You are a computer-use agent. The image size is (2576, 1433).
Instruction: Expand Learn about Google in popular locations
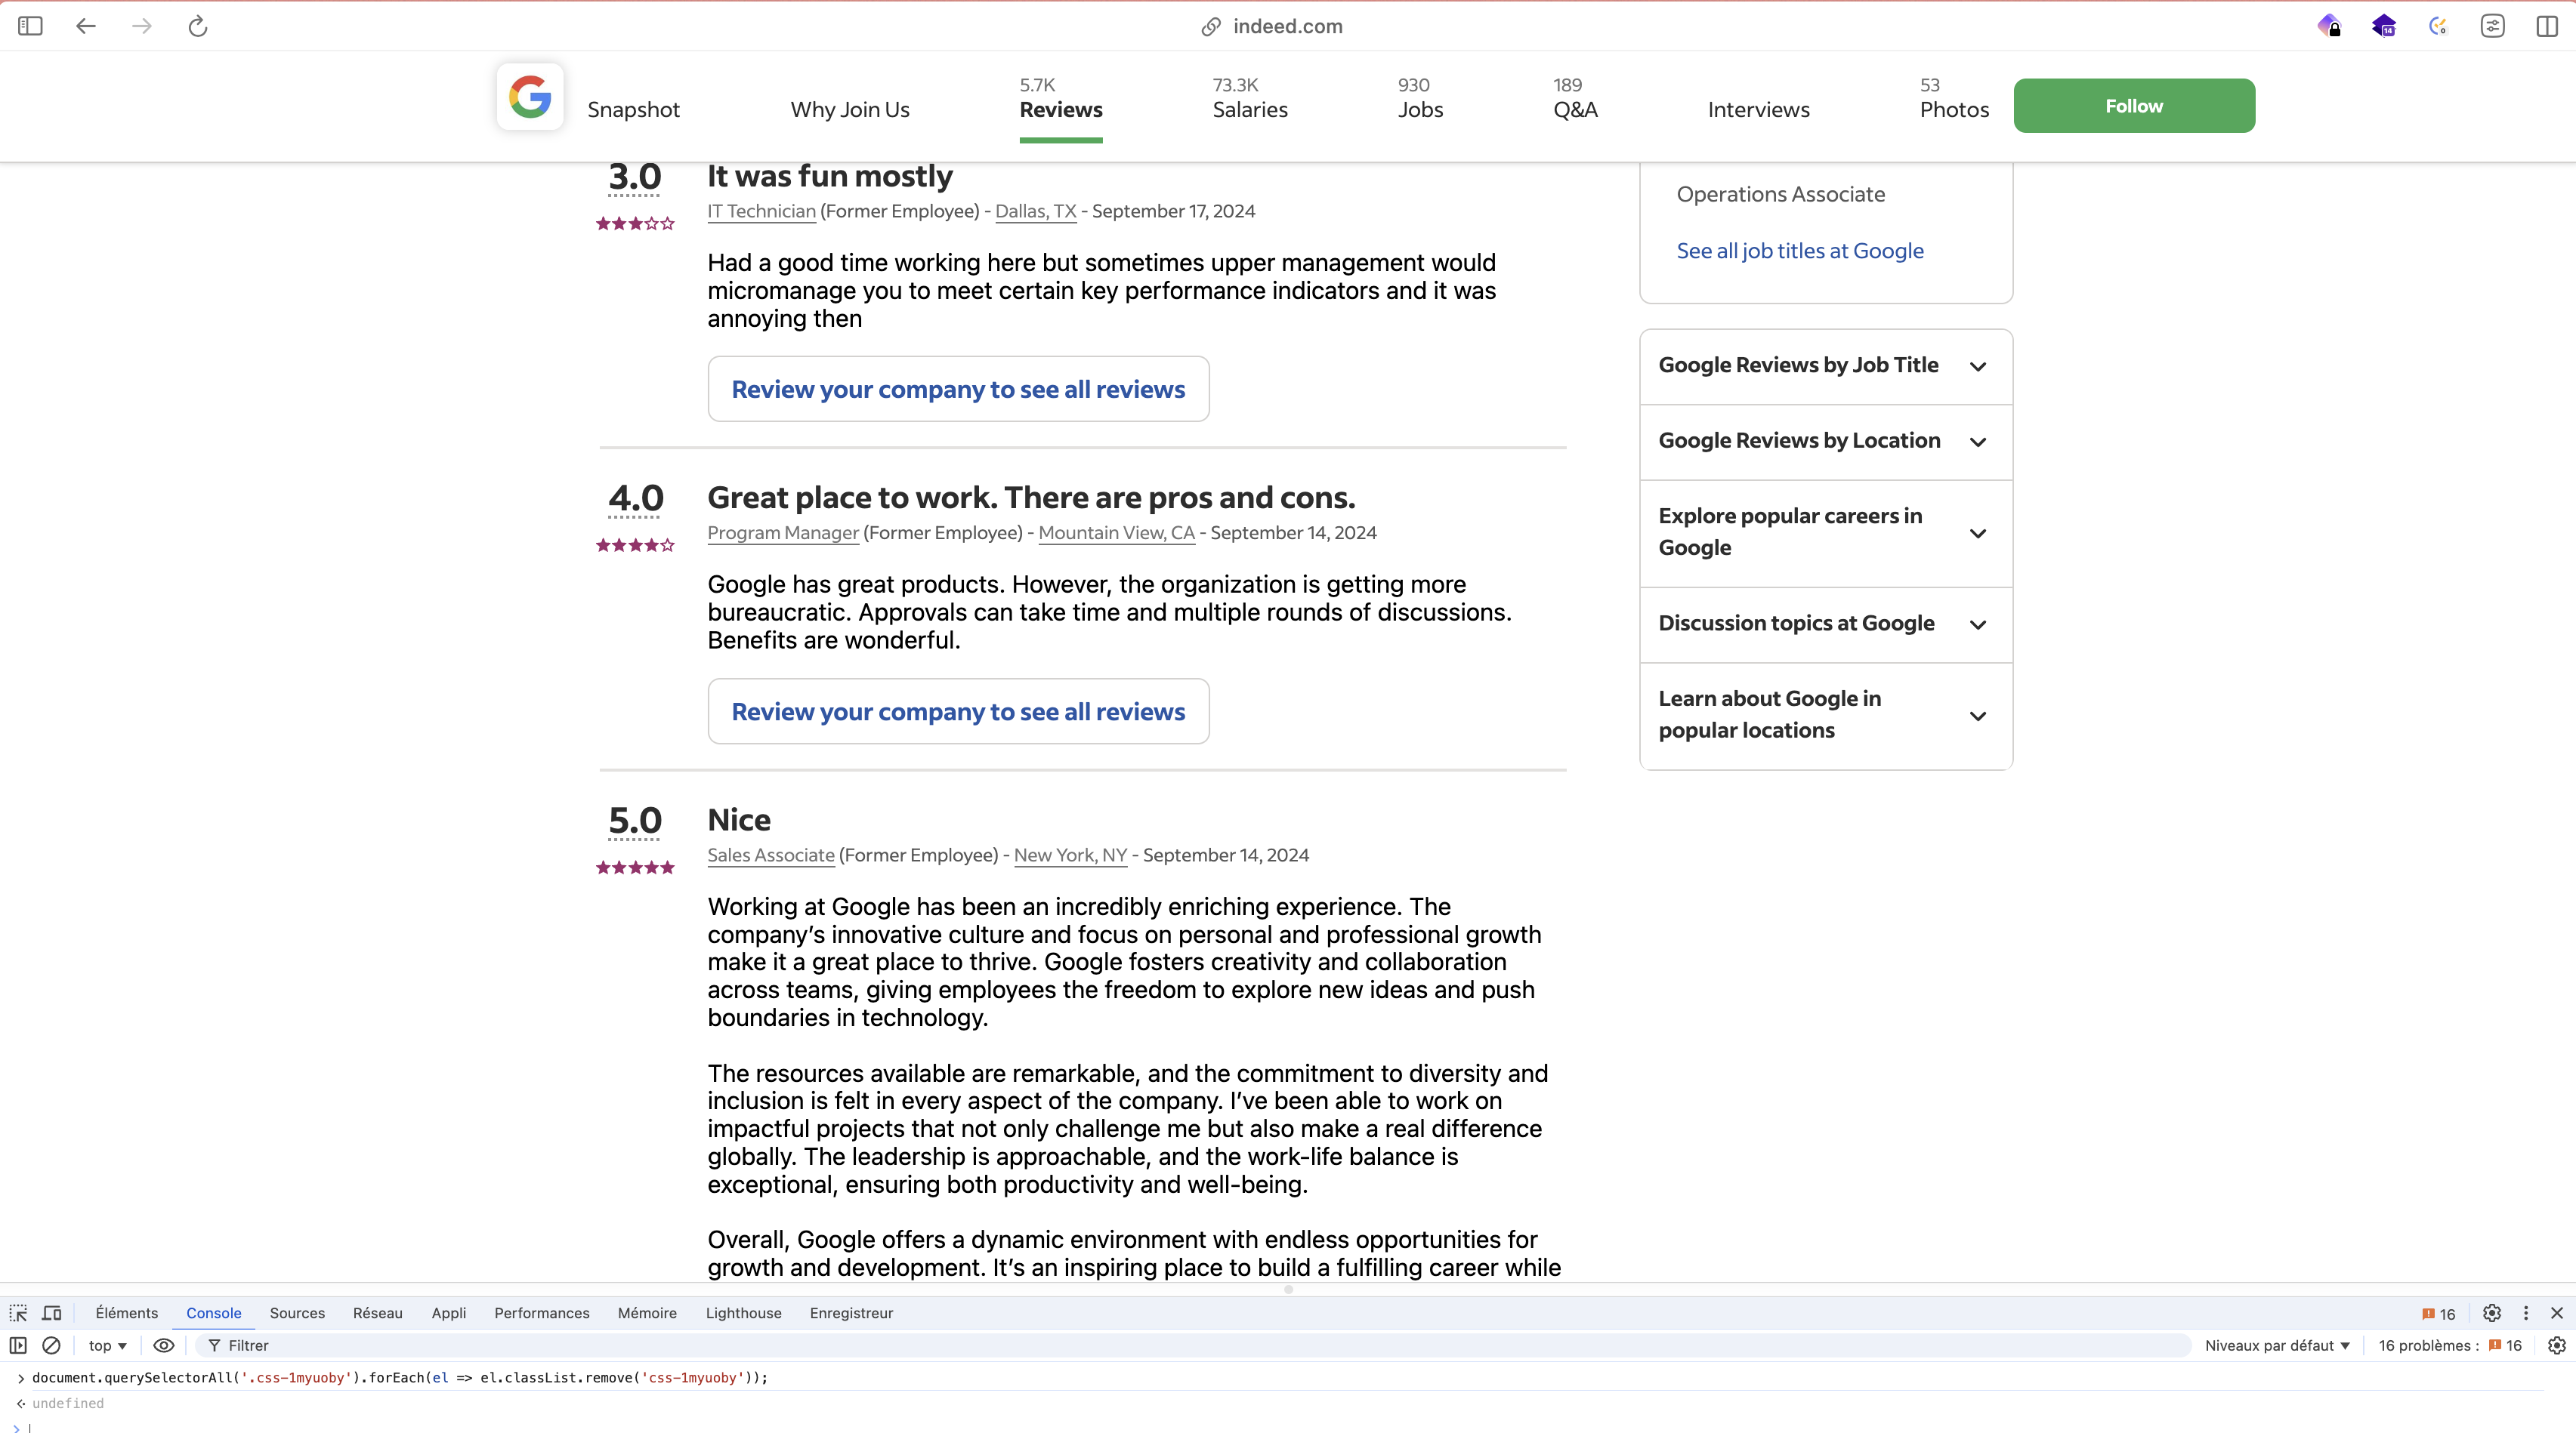point(1826,716)
